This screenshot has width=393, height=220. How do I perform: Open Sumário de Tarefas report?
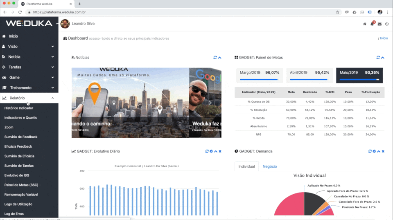[19, 166]
